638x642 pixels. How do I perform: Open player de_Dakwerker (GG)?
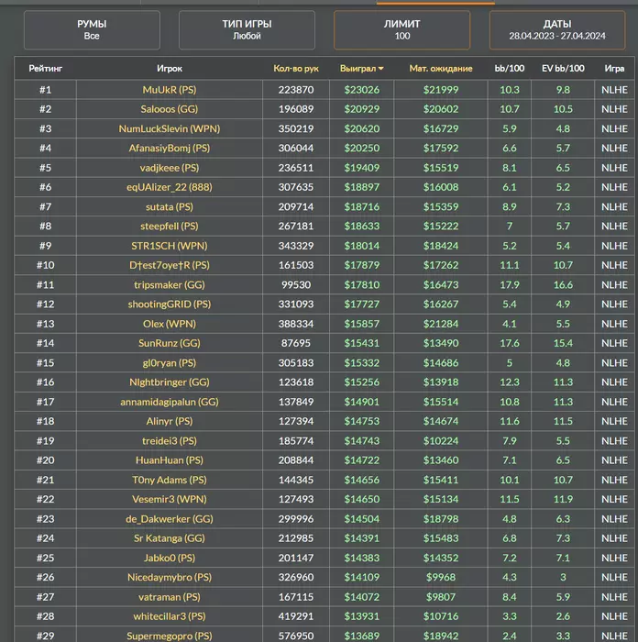(170, 519)
